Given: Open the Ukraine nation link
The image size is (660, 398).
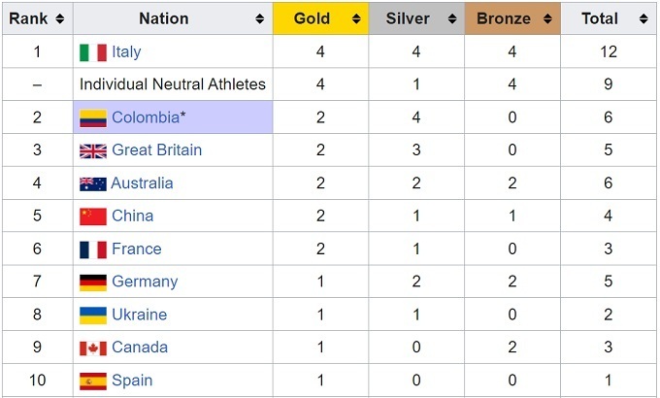Looking at the screenshot, I should (x=139, y=315).
